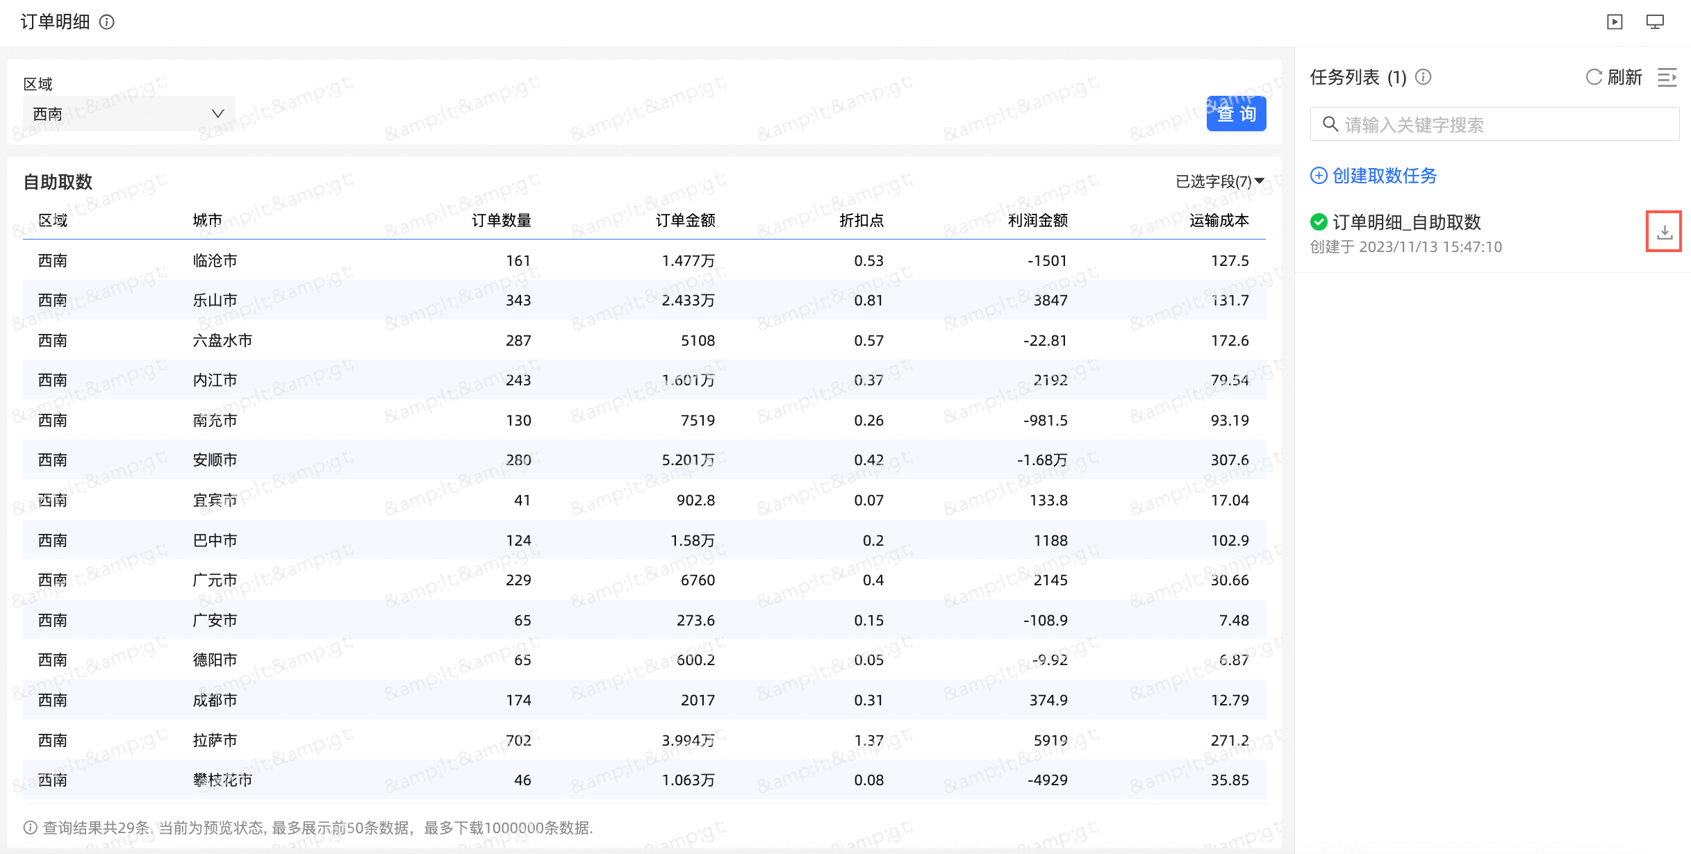Click the 区域 column header

[x=53, y=221]
